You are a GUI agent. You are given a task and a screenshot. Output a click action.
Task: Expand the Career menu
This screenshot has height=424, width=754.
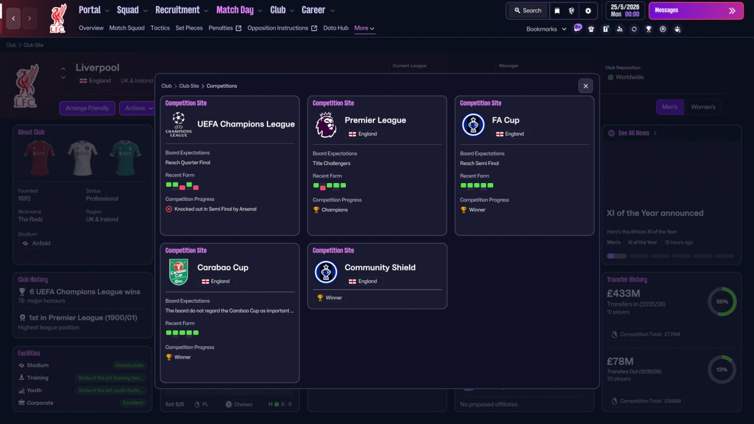pyautogui.click(x=318, y=10)
